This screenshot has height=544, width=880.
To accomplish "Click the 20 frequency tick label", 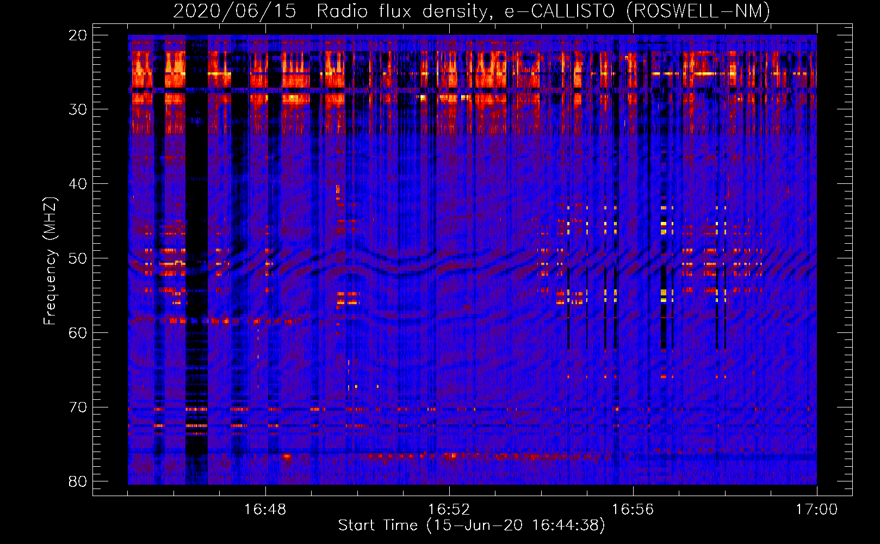I will [78, 35].
